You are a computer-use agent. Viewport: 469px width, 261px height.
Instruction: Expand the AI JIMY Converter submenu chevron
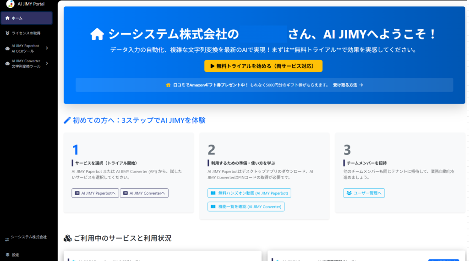[47, 64]
